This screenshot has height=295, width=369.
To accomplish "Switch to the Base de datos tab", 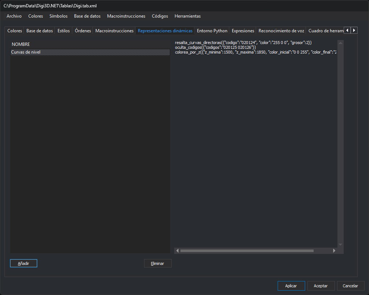I will coord(40,30).
